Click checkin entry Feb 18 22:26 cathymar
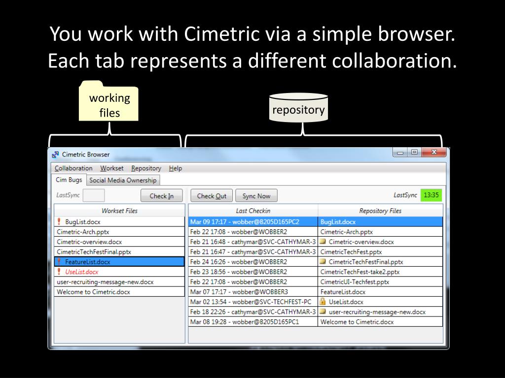This screenshot has width=505, height=378. (x=253, y=312)
